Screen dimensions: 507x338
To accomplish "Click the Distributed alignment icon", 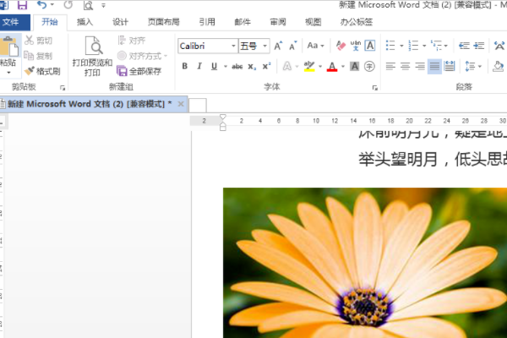I will 450,66.
